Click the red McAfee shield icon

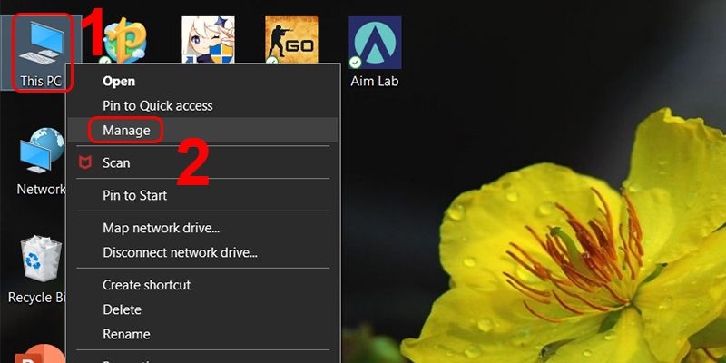[x=84, y=163]
